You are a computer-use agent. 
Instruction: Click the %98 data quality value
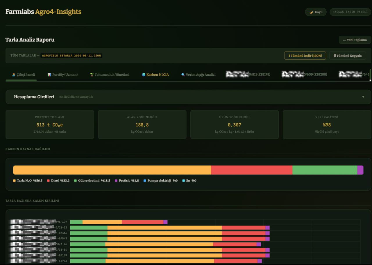pyautogui.click(x=327, y=125)
